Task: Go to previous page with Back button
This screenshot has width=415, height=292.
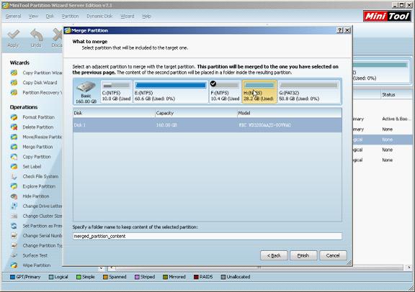Action: pos(274,255)
